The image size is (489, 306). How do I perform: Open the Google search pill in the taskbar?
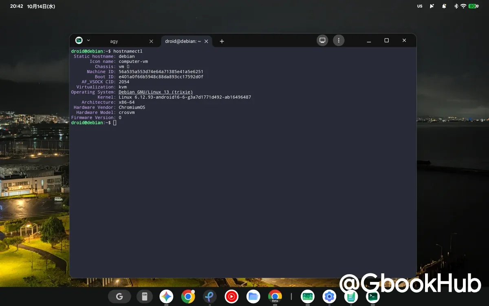(119, 297)
